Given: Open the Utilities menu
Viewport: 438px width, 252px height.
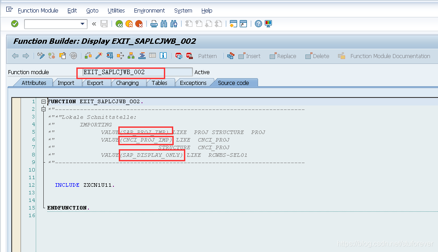Looking at the screenshot, I should tap(116, 11).
